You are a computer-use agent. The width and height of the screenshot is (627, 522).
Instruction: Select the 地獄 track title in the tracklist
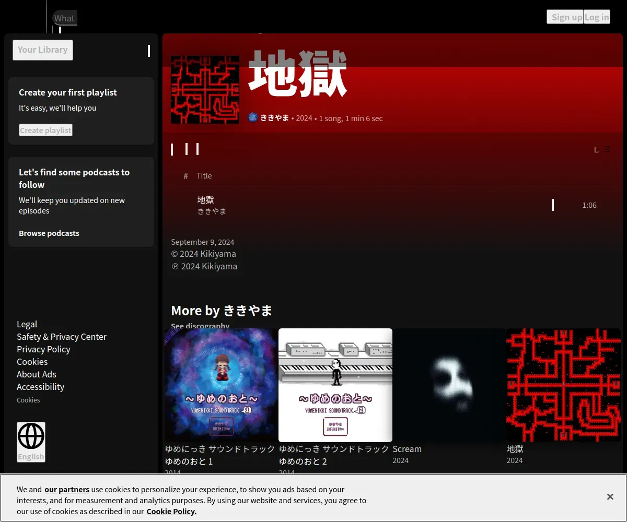[205, 200]
